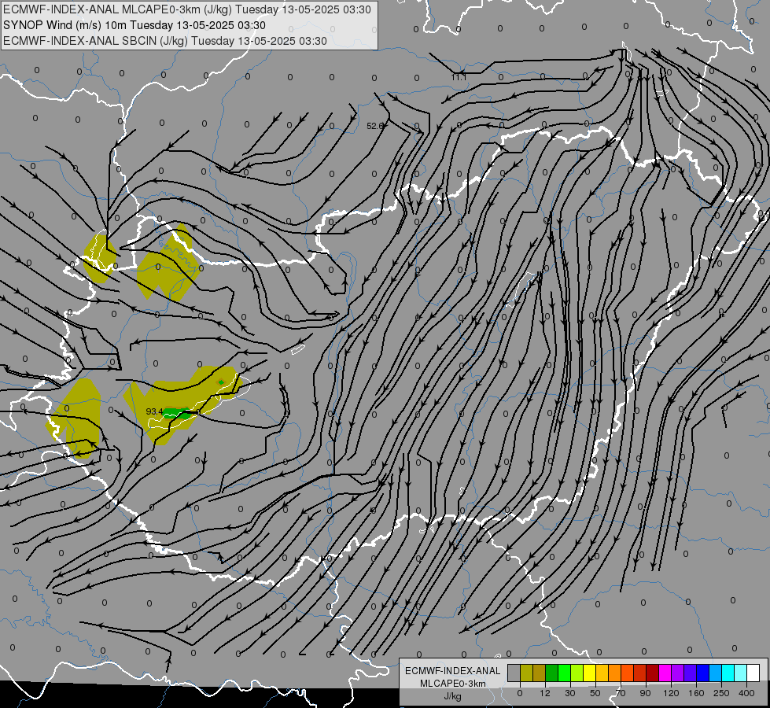
Task: Click the legend scale value 400
Action: 746,693
